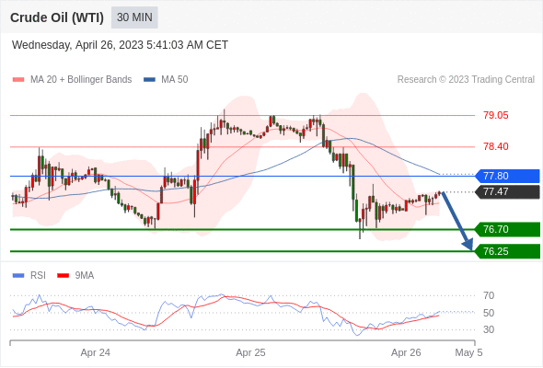Click the Apr 24 date axis marker

click(95, 352)
